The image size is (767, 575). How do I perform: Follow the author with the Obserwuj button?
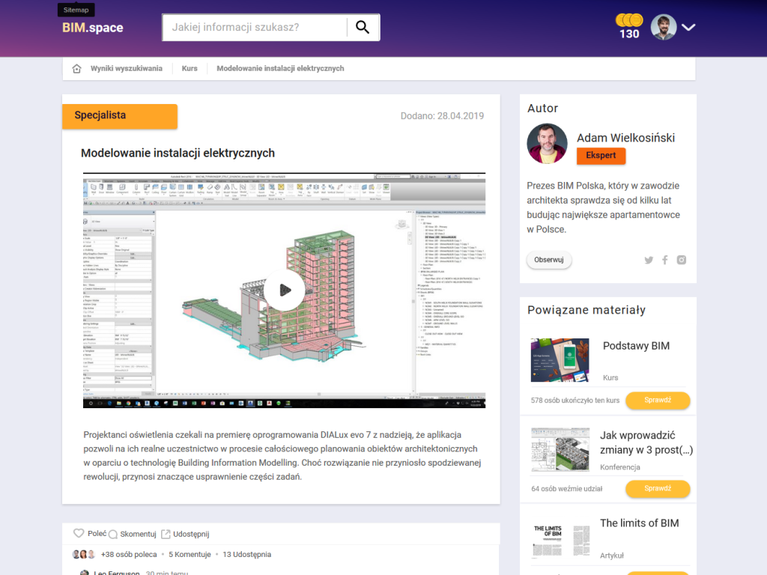click(549, 260)
